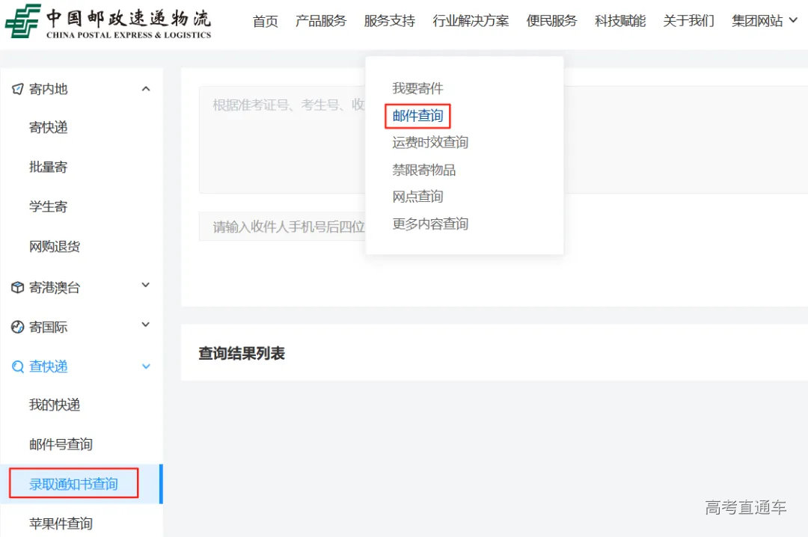808x537 pixels.
Task: Click the 寄内地 paper-plane icon
Action: click(18, 88)
